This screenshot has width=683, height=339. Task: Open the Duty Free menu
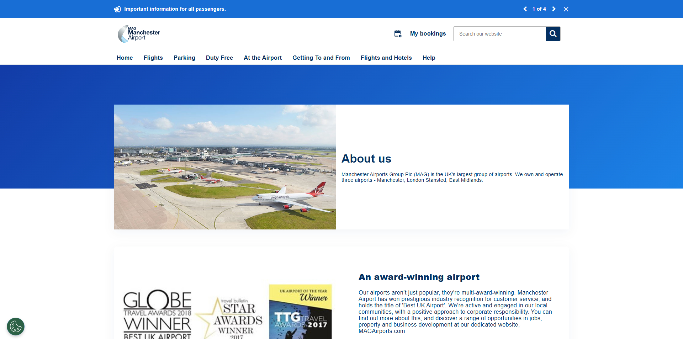point(219,58)
